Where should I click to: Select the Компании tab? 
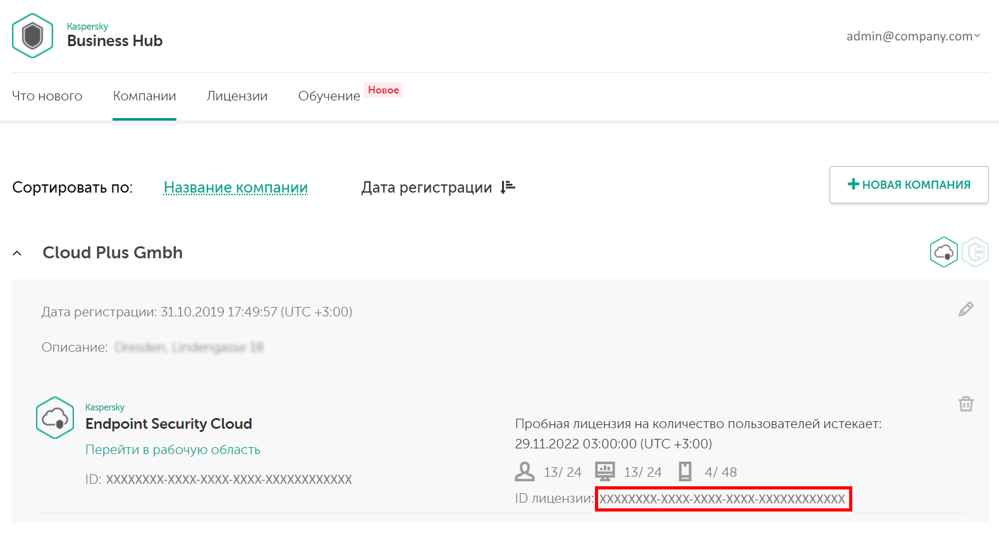[144, 96]
